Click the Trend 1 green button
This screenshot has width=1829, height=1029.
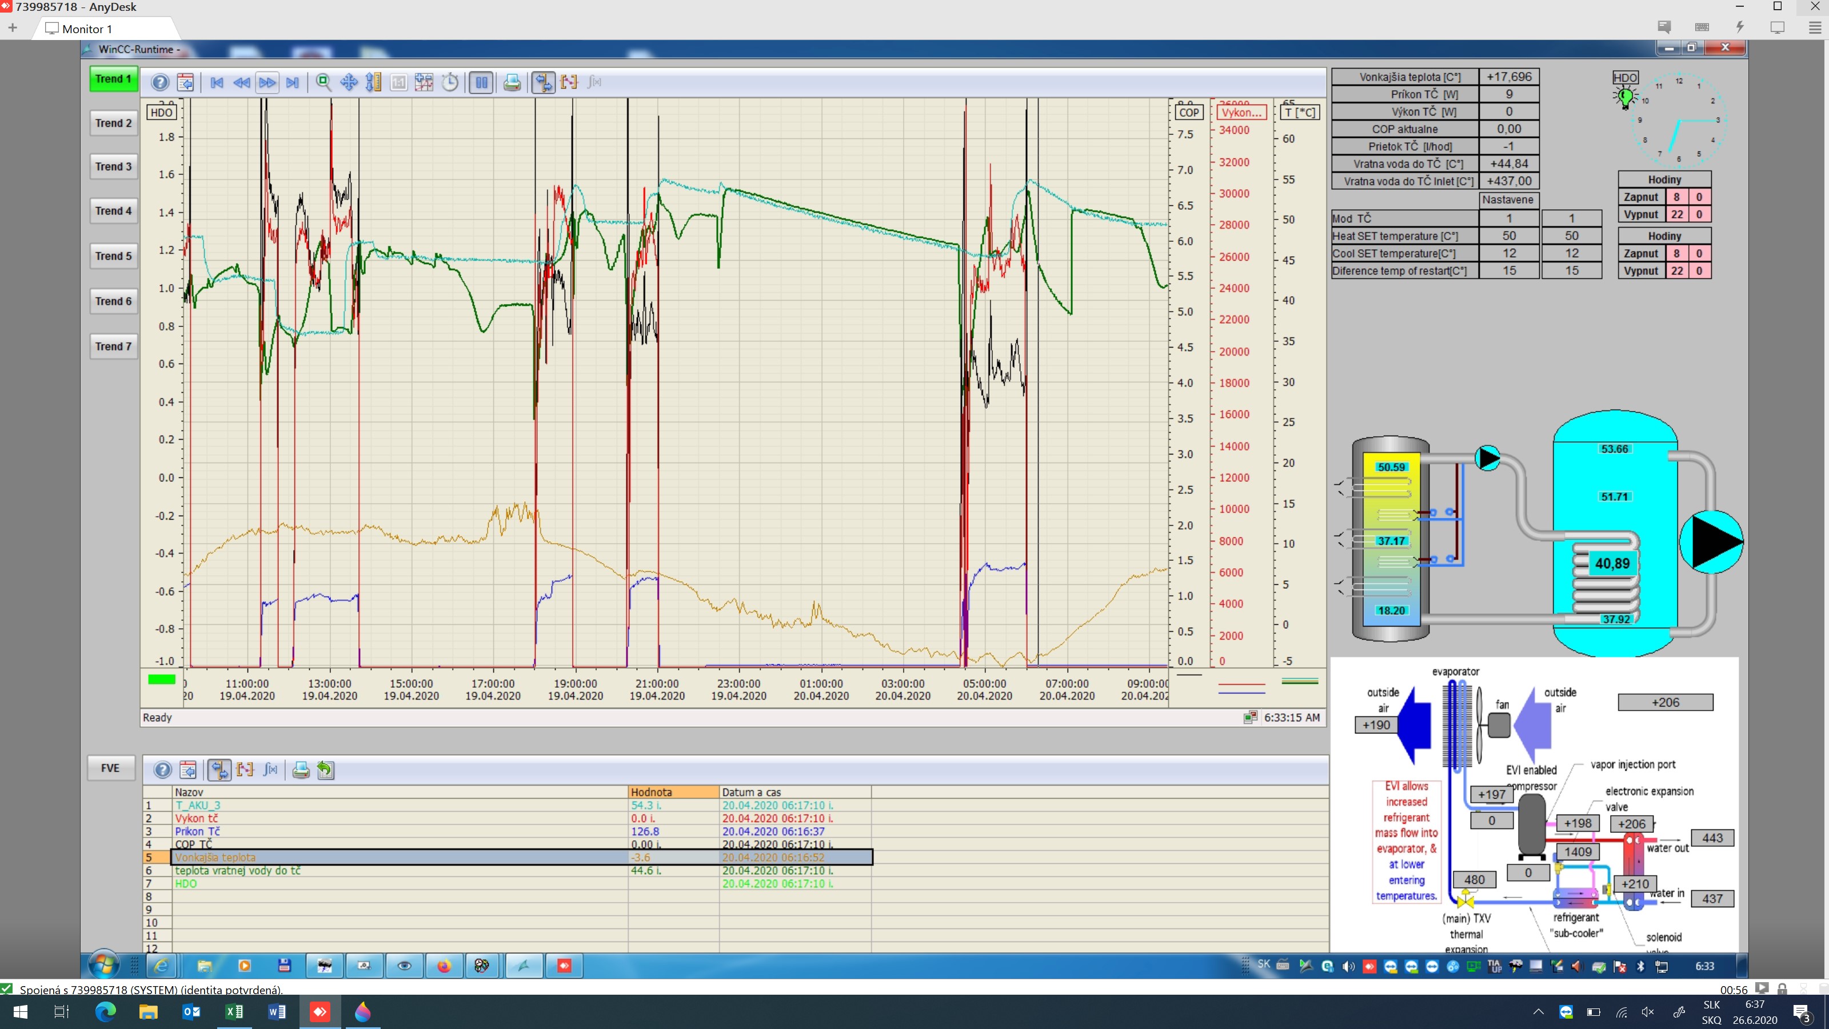coord(114,79)
